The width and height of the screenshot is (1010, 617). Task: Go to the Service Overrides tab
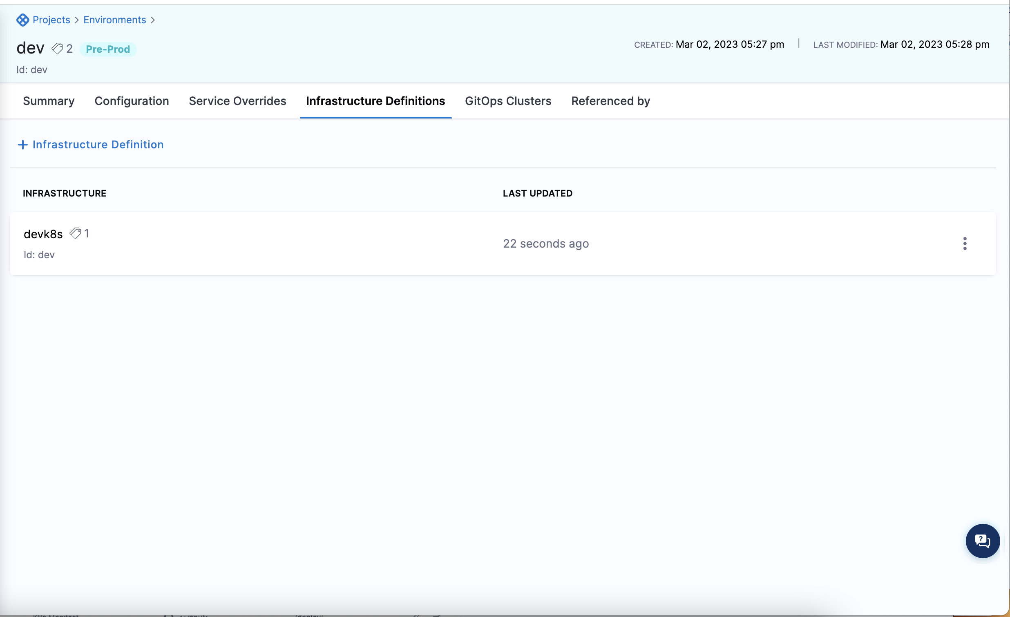point(237,101)
